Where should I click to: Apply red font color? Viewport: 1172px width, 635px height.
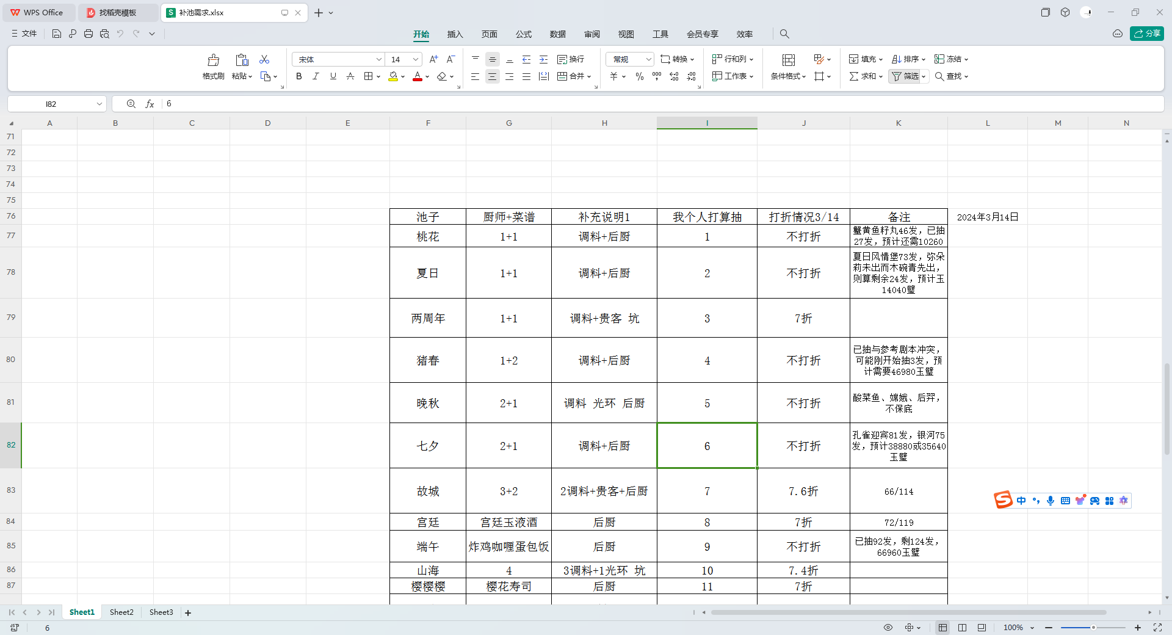[418, 76]
